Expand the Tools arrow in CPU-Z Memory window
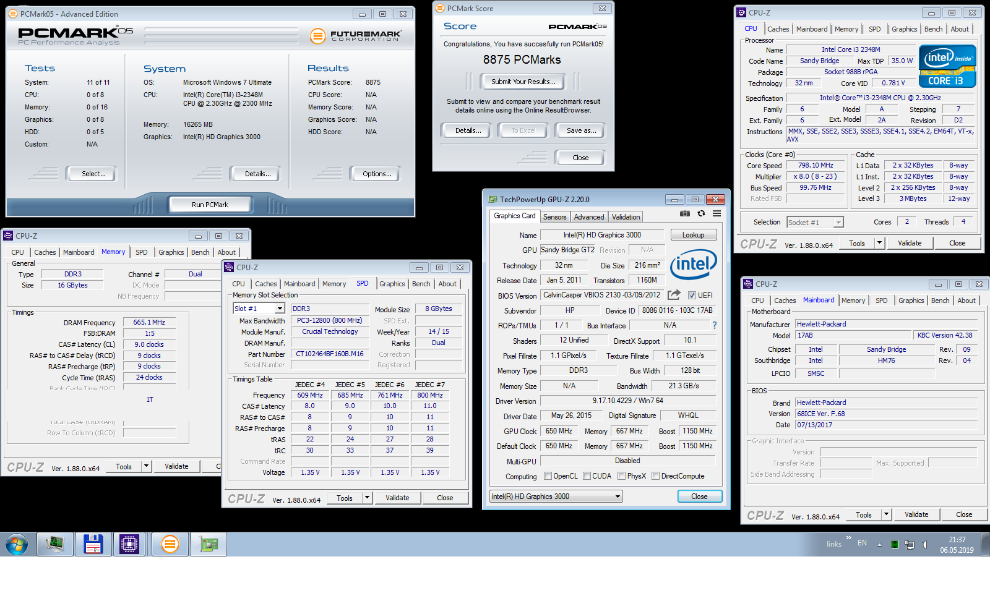 [x=146, y=466]
